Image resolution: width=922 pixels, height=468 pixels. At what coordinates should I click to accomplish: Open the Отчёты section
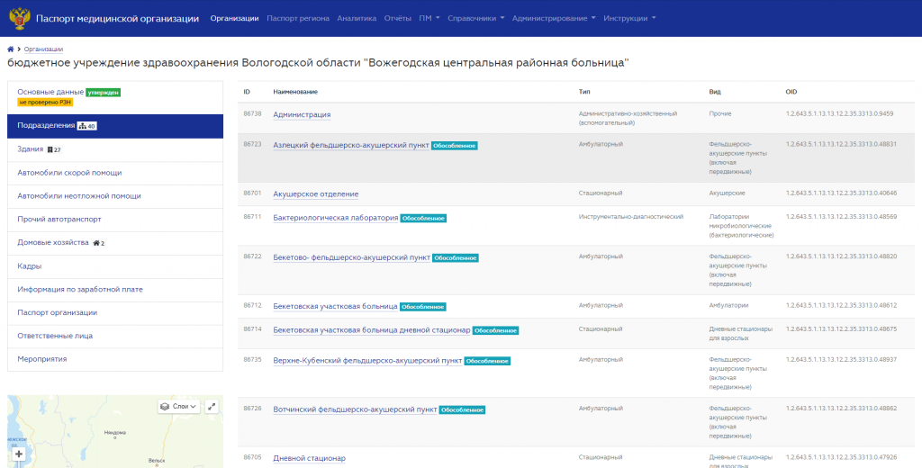click(x=397, y=18)
